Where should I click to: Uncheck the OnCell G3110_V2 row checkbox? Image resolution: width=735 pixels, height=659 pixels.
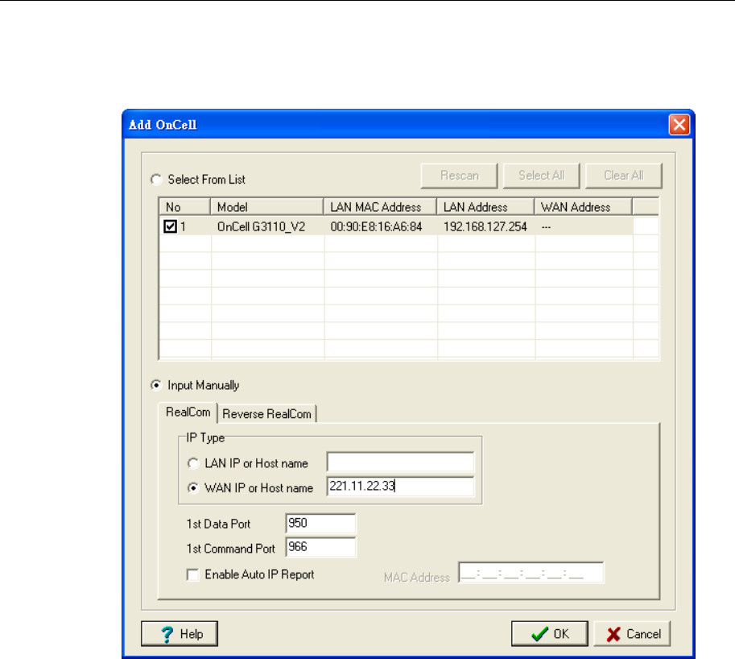pos(170,226)
